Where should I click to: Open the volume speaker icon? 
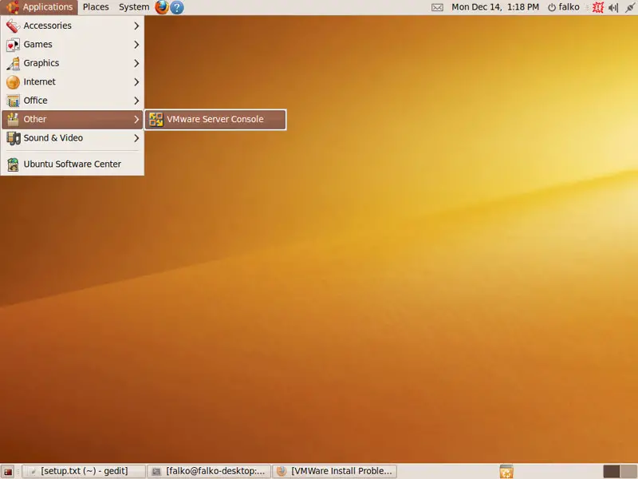pos(613,7)
